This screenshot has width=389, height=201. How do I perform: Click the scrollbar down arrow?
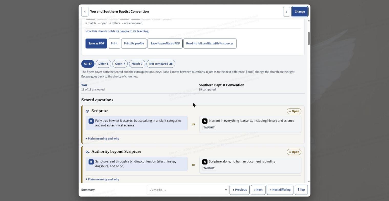click(x=309, y=181)
